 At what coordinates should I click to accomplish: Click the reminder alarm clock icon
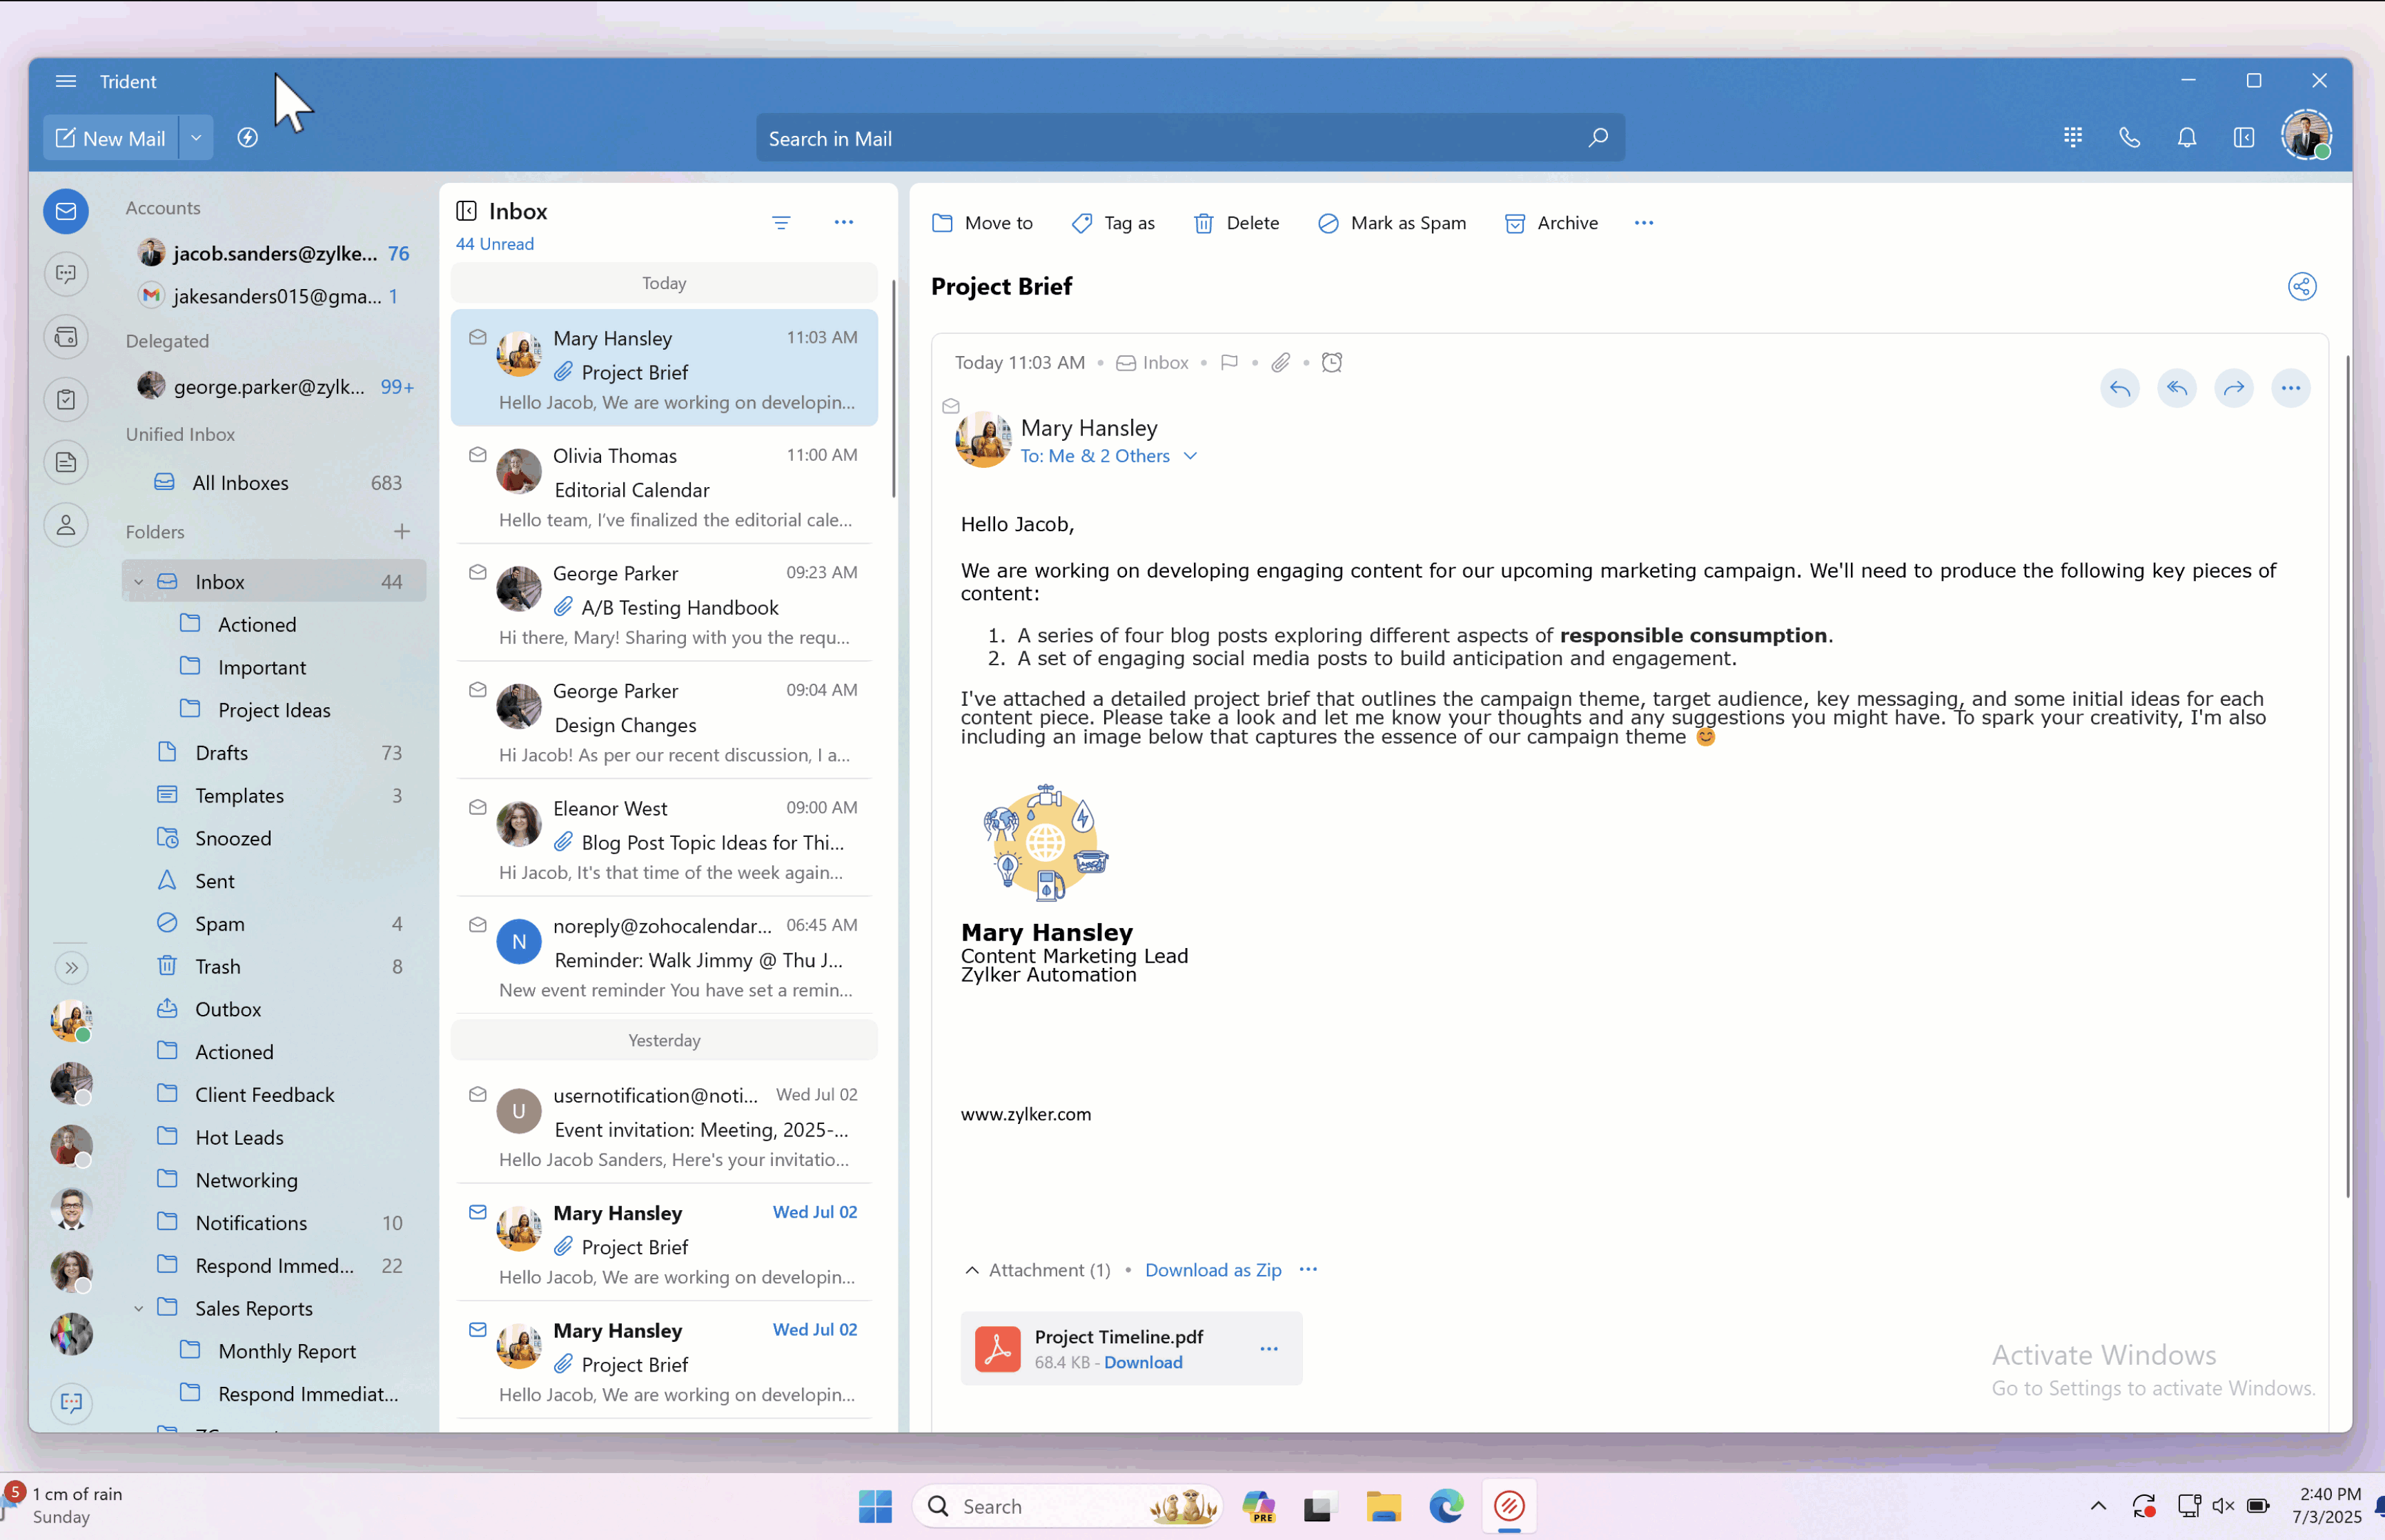pyautogui.click(x=1331, y=363)
